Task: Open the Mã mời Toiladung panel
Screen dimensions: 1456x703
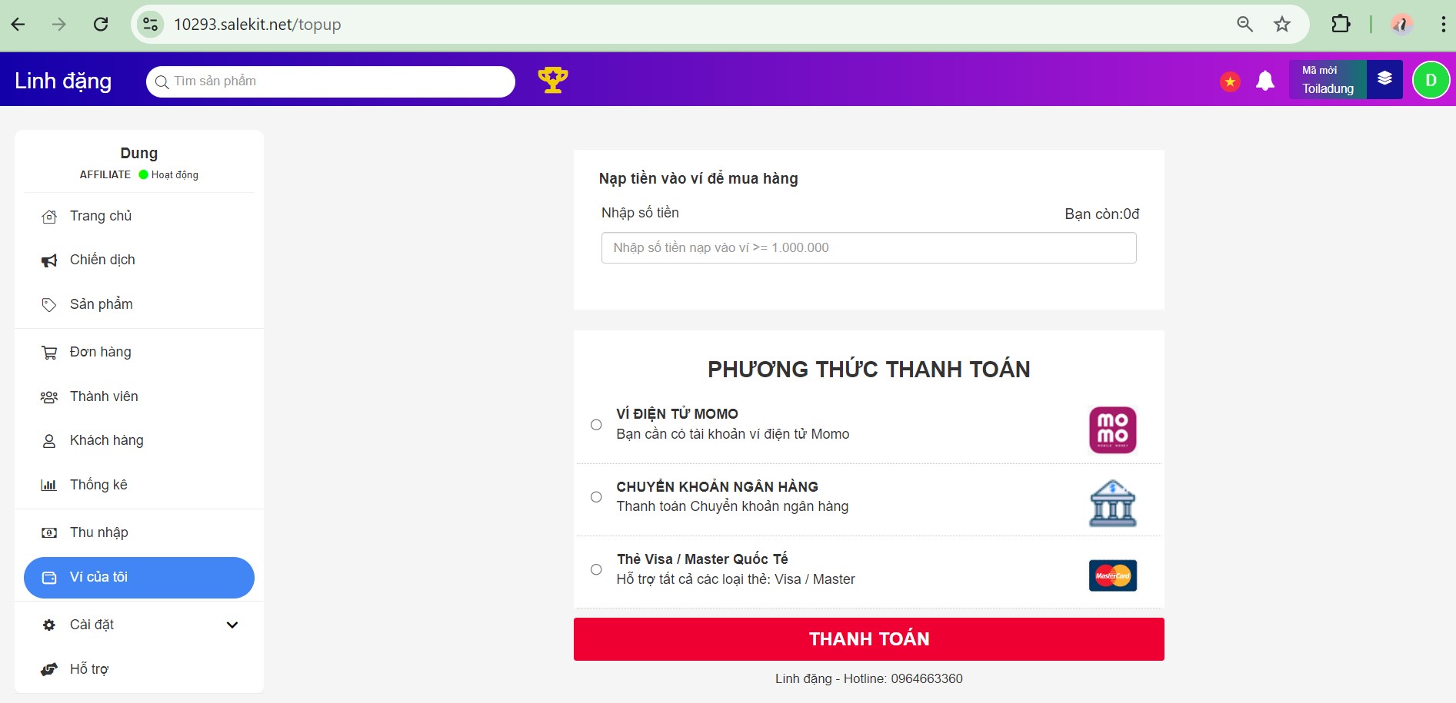Action: (x=1327, y=80)
